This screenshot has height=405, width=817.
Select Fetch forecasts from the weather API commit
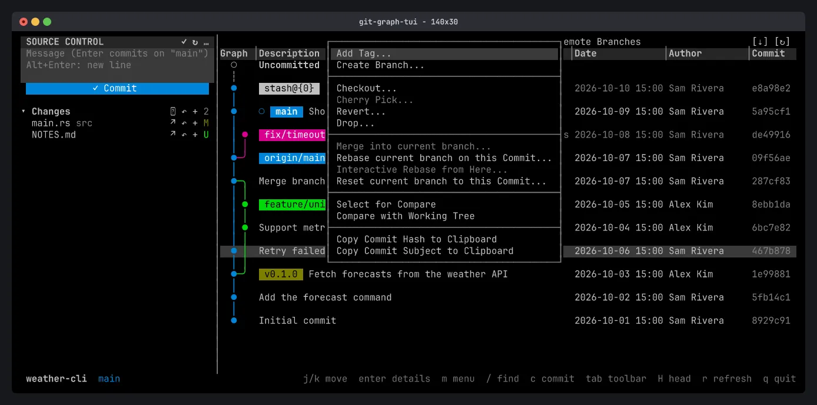(x=508, y=274)
